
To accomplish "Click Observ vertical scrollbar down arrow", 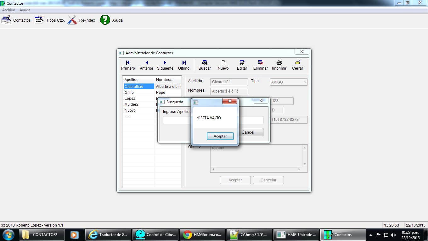I will pos(305,164).
